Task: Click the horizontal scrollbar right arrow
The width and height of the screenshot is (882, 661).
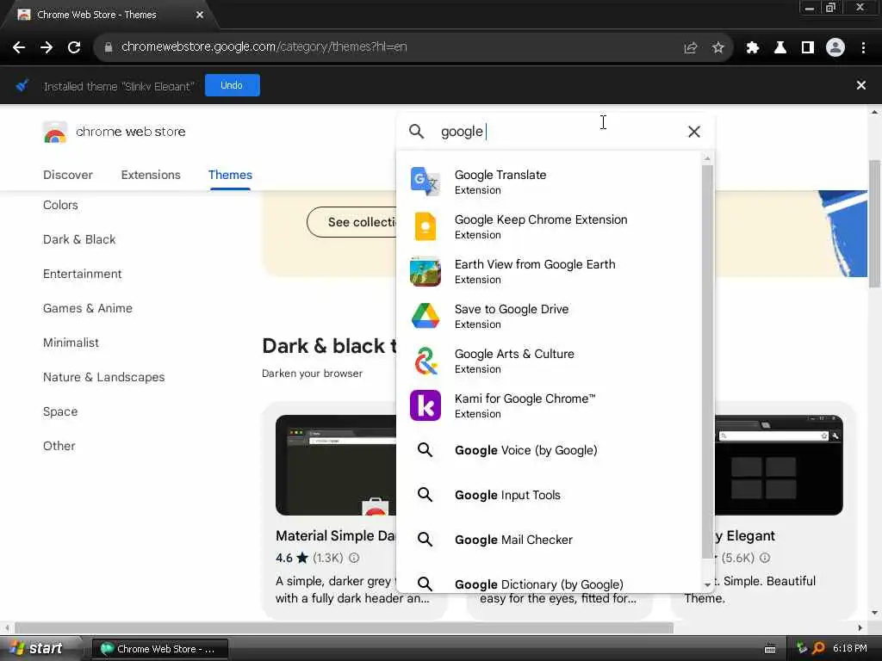Action: pyautogui.click(x=860, y=627)
